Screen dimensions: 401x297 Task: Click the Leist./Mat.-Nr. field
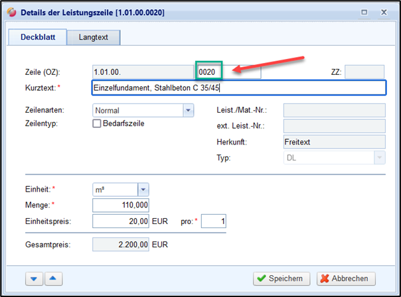coord(334,110)
